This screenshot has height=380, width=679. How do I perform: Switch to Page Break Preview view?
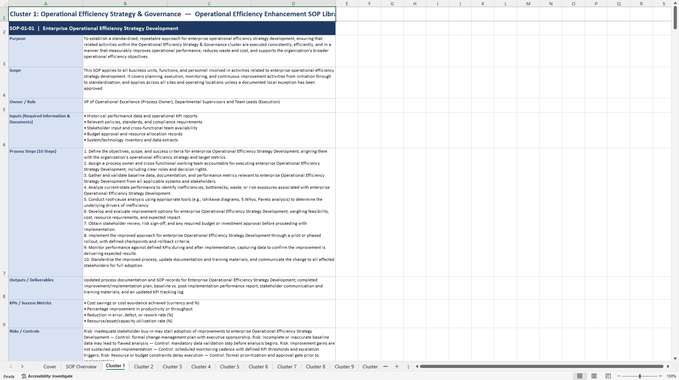tap(608, 376)
